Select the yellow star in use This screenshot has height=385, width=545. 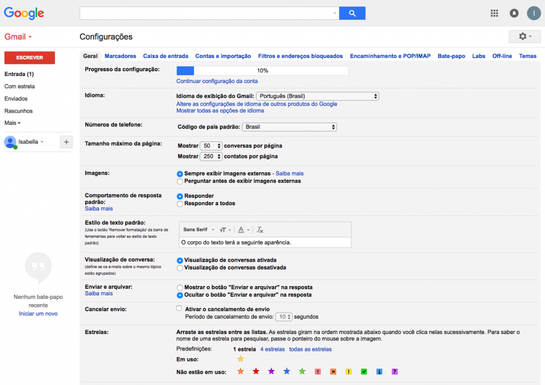[241, 359]
